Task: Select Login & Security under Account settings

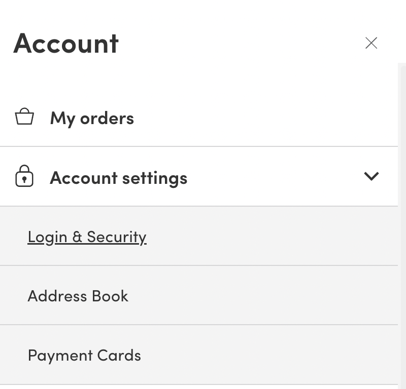Action: coord(87,237)
